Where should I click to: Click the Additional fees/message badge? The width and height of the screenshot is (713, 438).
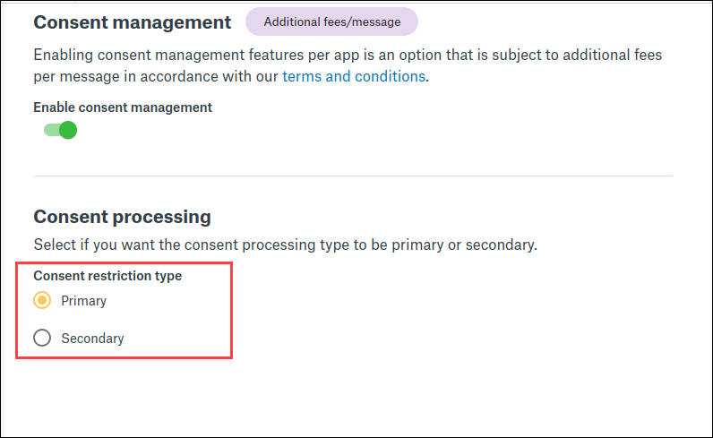tap(331, 21)
